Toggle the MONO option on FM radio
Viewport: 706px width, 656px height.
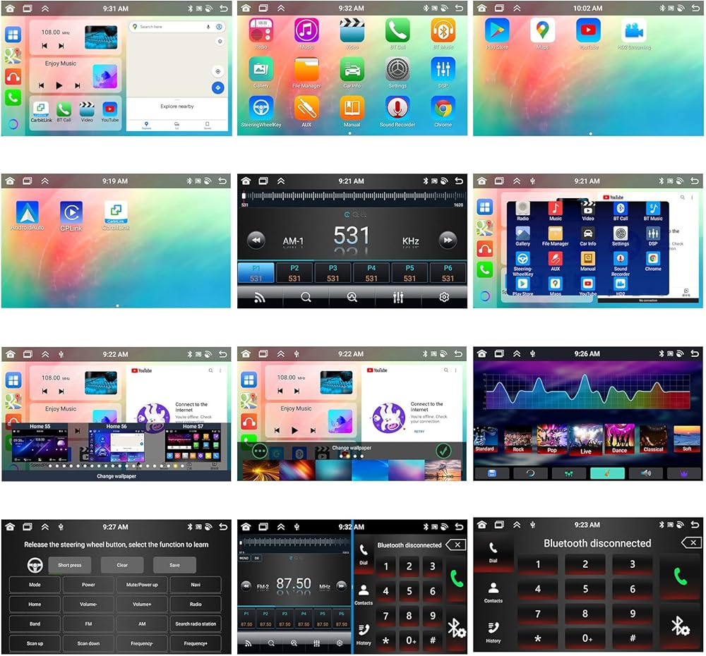click(244, 558)
